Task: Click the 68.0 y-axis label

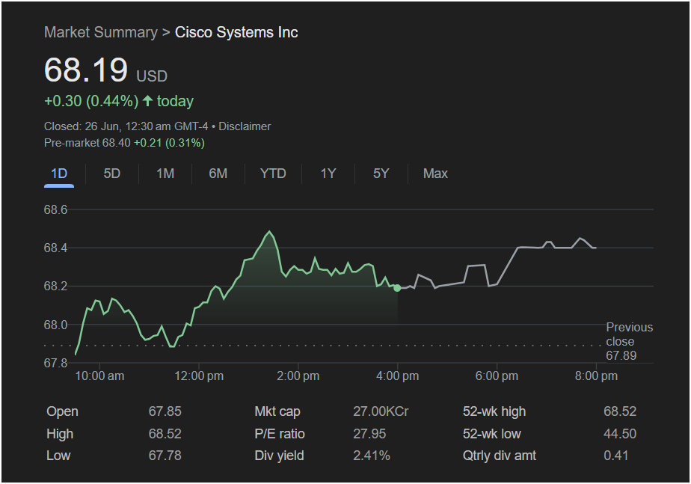Action: click(x=55, y=325)
